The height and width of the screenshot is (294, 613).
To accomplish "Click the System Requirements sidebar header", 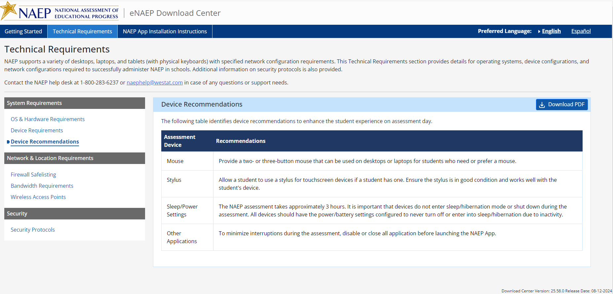I will pyautogui.click(x=74, y=103).
